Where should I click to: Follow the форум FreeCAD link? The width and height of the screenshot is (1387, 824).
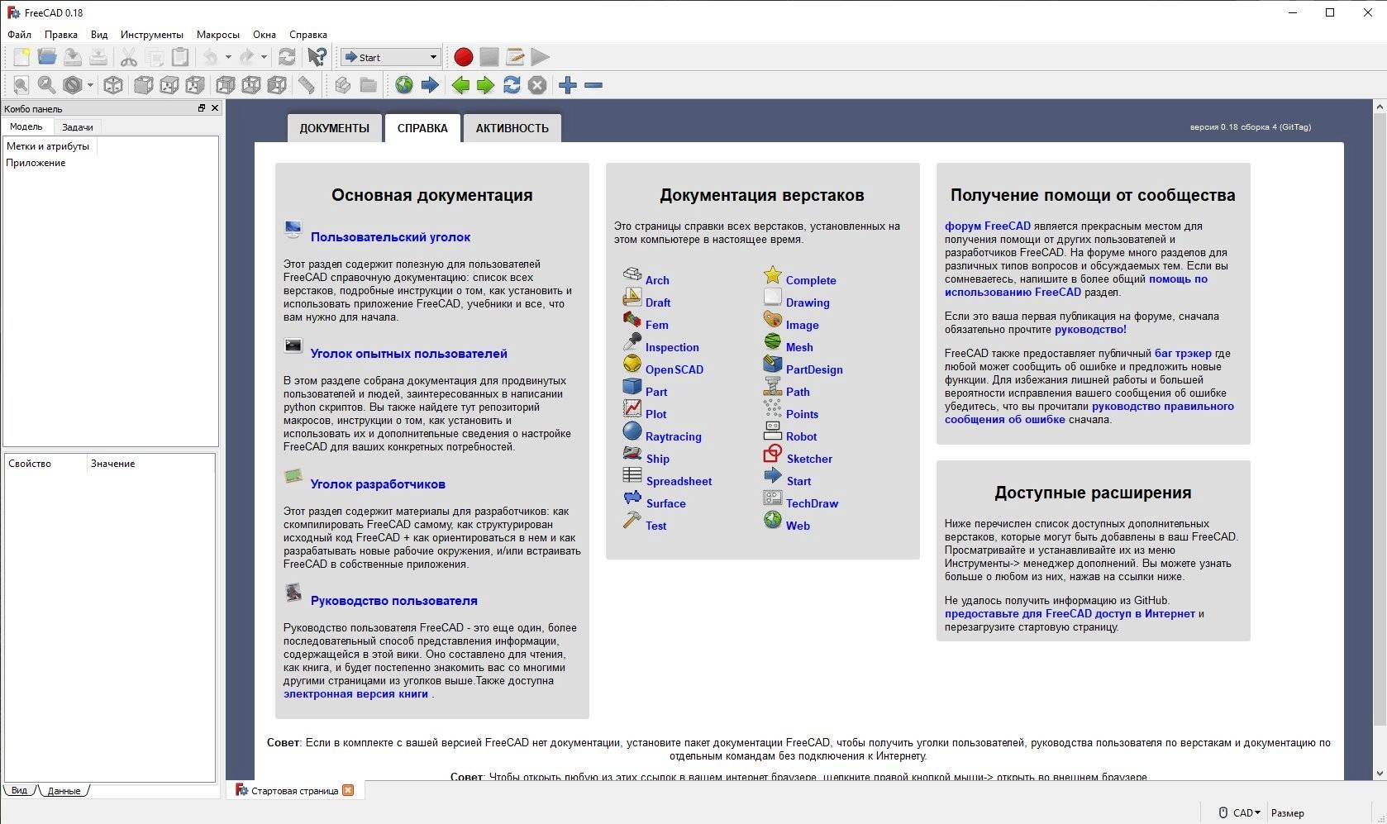(988, 226)
